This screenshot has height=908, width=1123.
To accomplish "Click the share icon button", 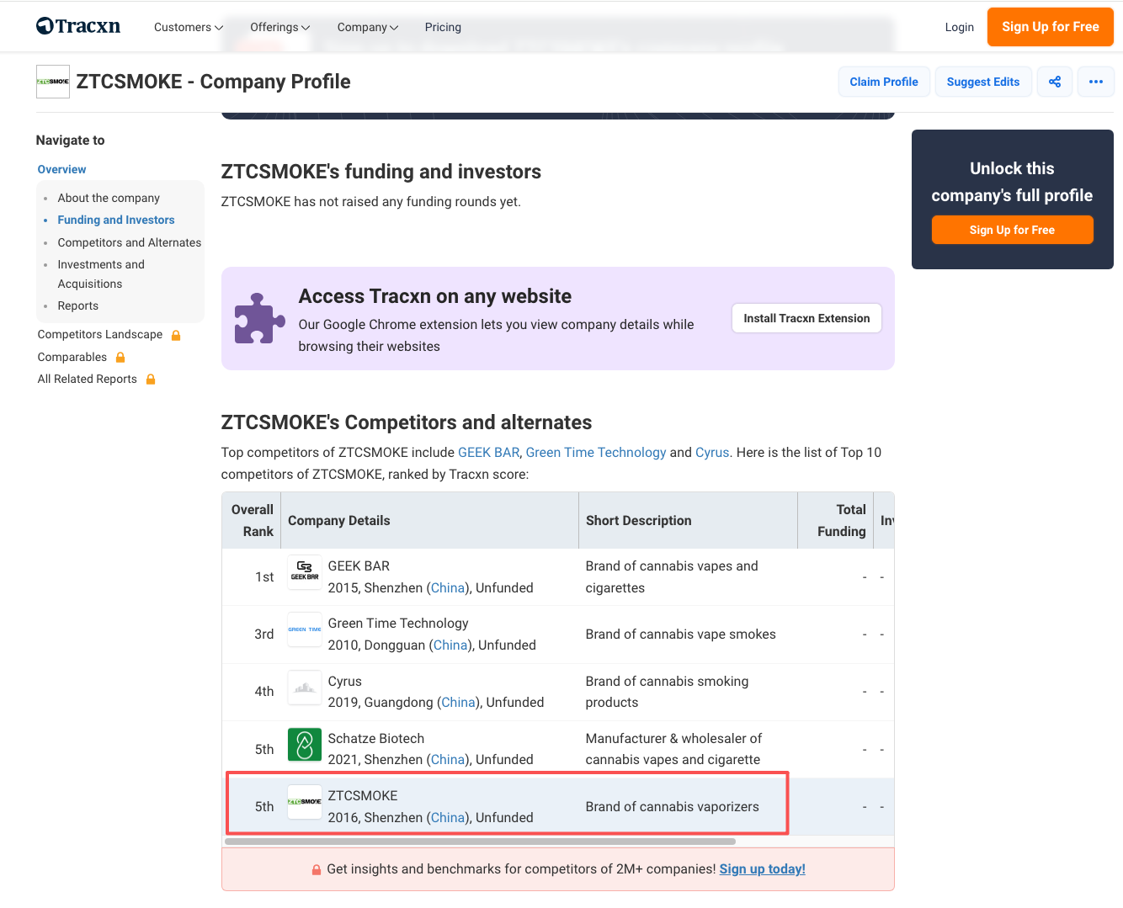I will [1055, 82].
